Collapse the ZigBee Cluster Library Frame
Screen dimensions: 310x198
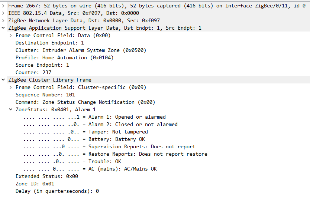pos(4,80)
